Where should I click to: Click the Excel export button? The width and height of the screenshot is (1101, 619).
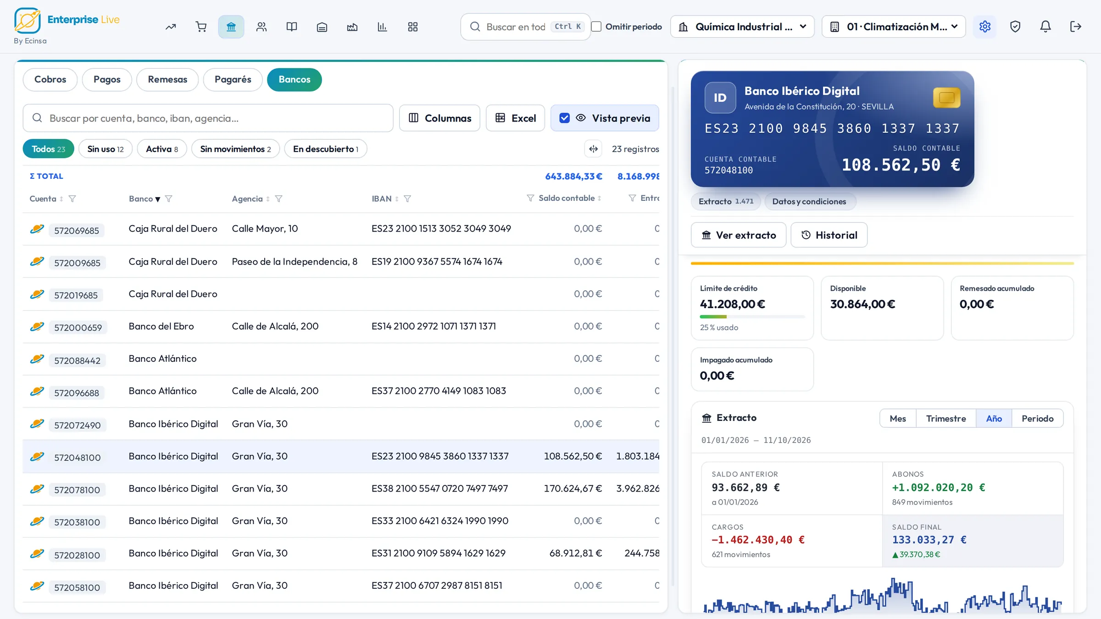click(x=516, y=118)
